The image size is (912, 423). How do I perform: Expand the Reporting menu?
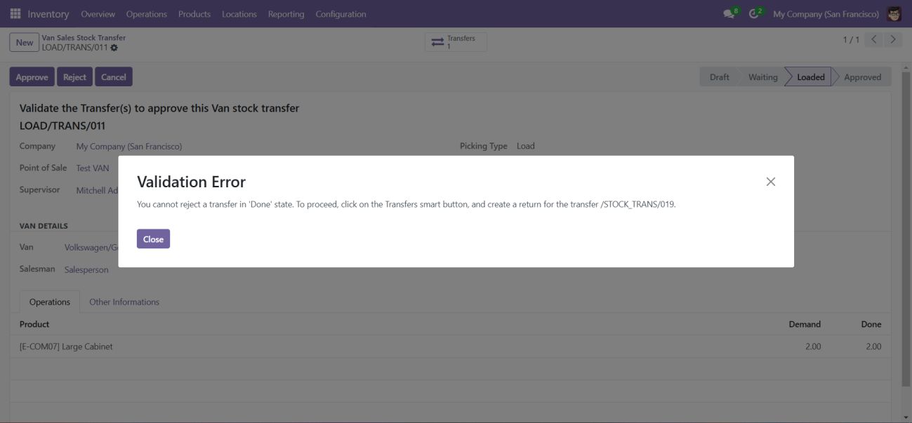pyautogui.click(x=286, y=14)
